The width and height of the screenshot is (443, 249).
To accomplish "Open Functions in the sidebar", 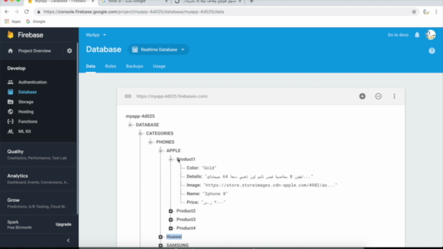I will 28,122.
